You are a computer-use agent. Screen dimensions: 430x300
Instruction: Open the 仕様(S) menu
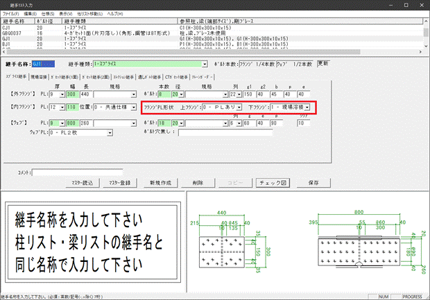click(x=48, y=14)
